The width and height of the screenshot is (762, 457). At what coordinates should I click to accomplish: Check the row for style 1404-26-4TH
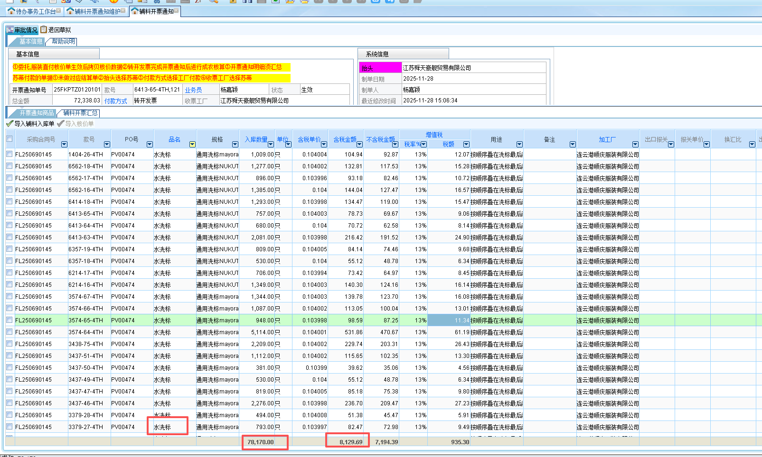point(9,154)
